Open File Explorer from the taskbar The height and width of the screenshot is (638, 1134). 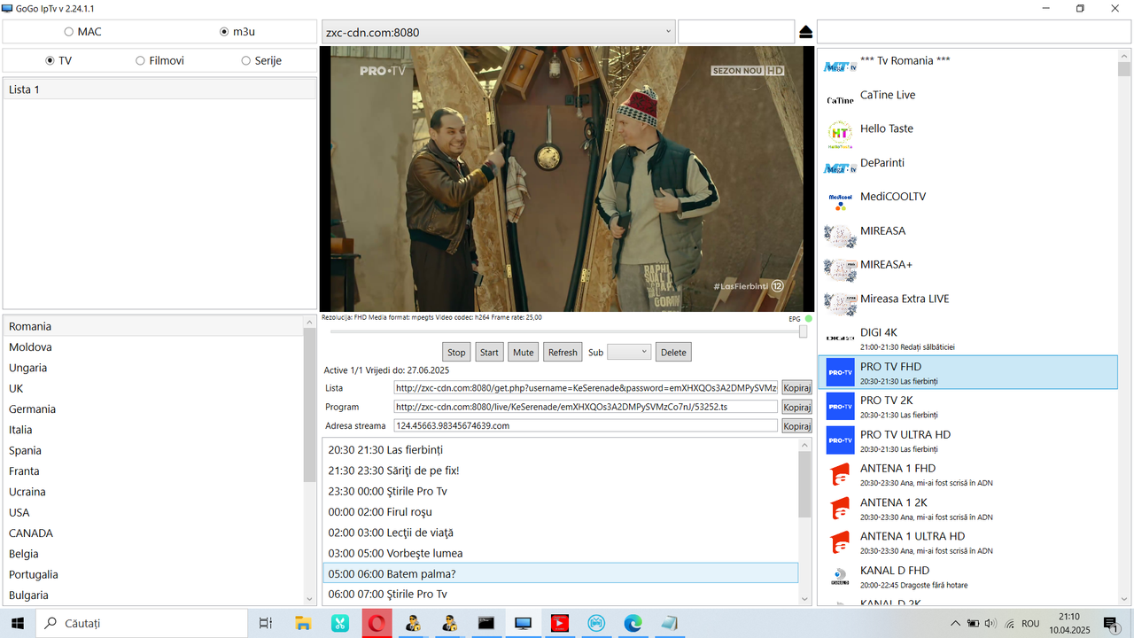click(303, 624)
